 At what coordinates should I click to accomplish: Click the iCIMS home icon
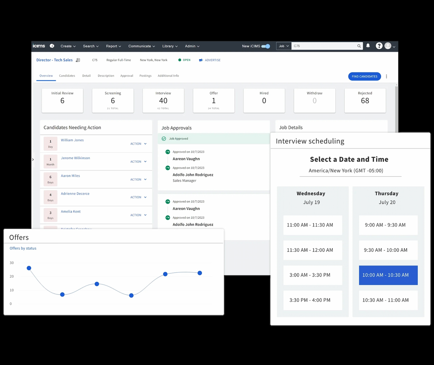[51, 46]
